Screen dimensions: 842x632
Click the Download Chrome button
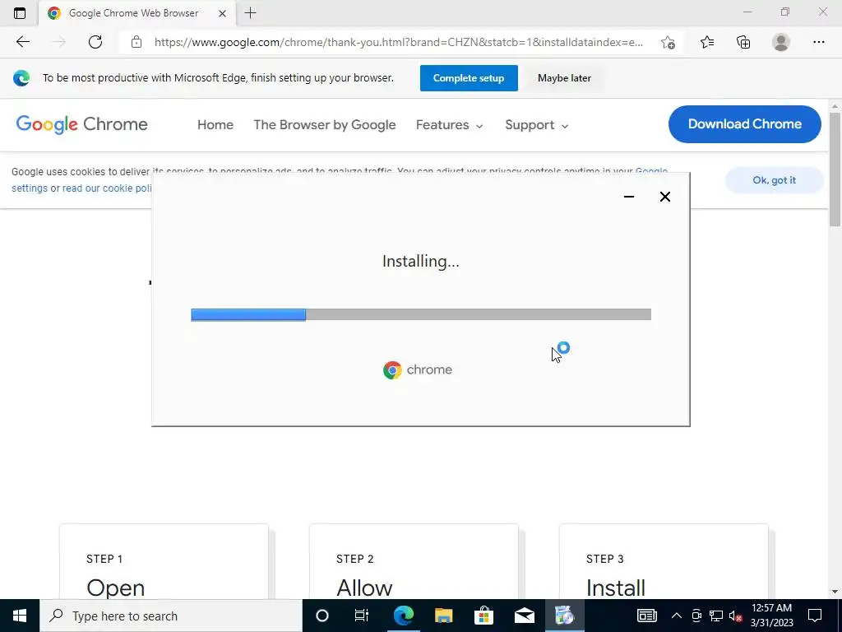(744, 124)
